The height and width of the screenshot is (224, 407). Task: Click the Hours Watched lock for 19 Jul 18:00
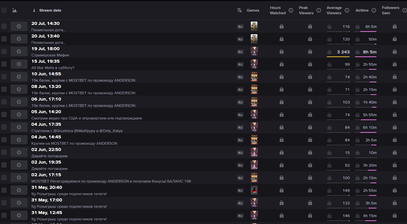[x=281, y=52]
